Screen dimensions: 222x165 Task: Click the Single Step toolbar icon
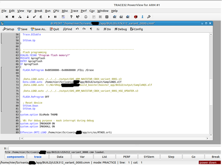(7, 17)
